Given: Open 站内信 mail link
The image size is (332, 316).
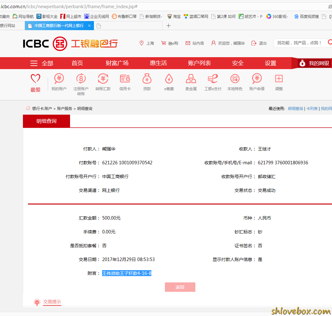Looking at the screenshot, I should [x=195, y=43].
